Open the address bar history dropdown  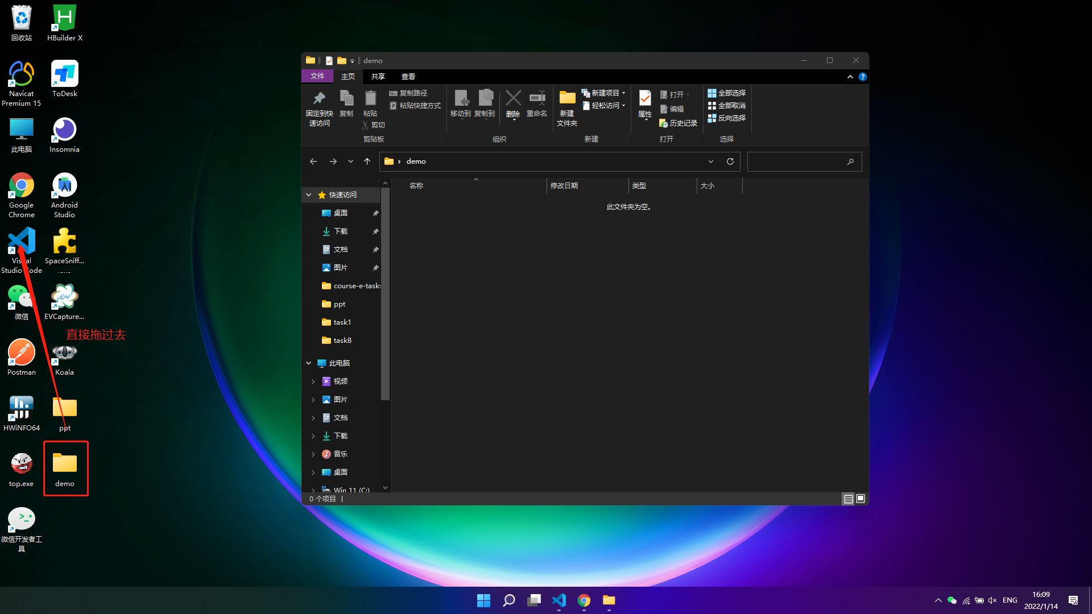[x=711, y=161]
